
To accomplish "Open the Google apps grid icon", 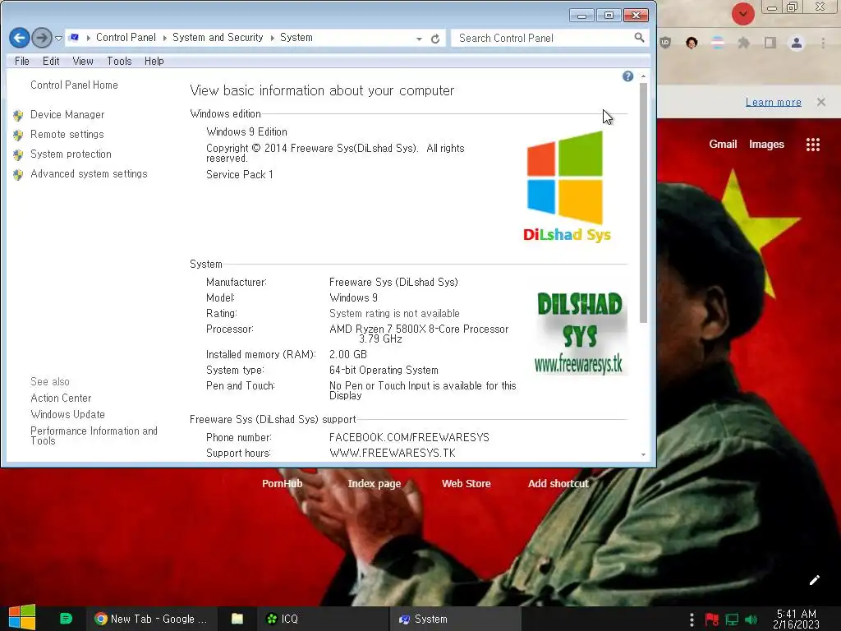I will coord(812,145).
